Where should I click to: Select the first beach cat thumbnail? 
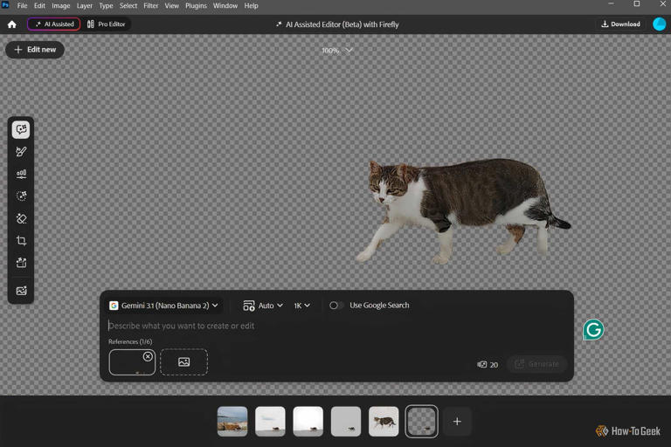coord(232,422)
